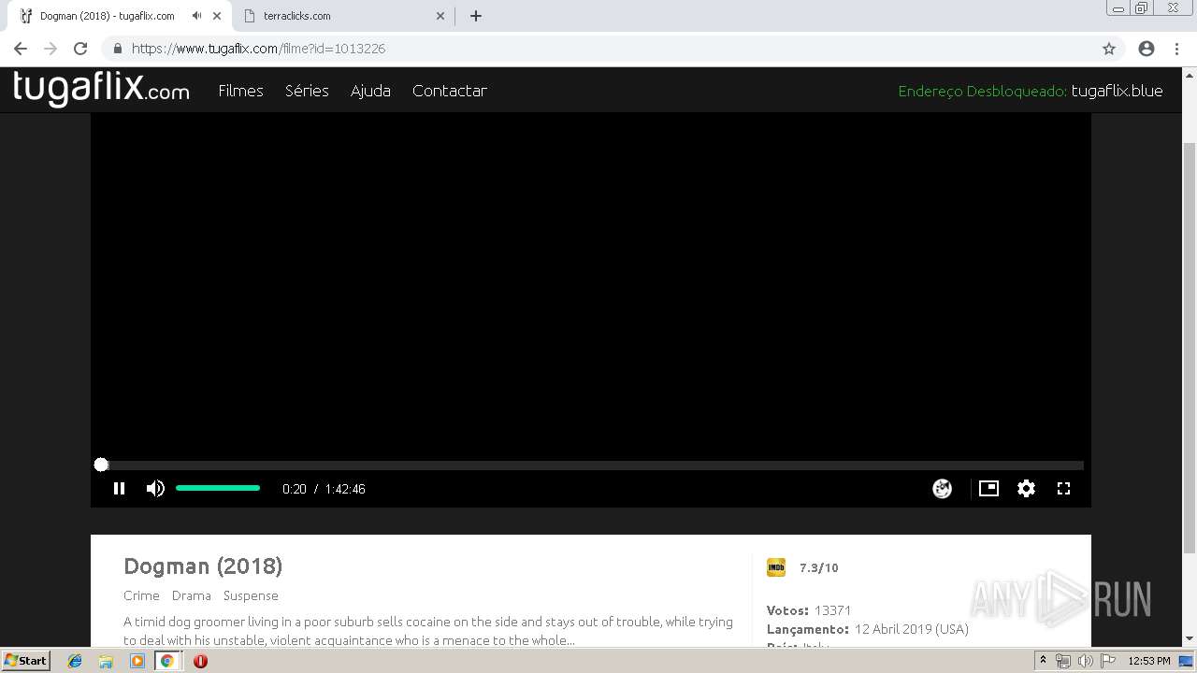This screenshot has height=673, width=1197.
Task: Click the taskbar clock 12:53 PM
Action: coord(1149,661)
